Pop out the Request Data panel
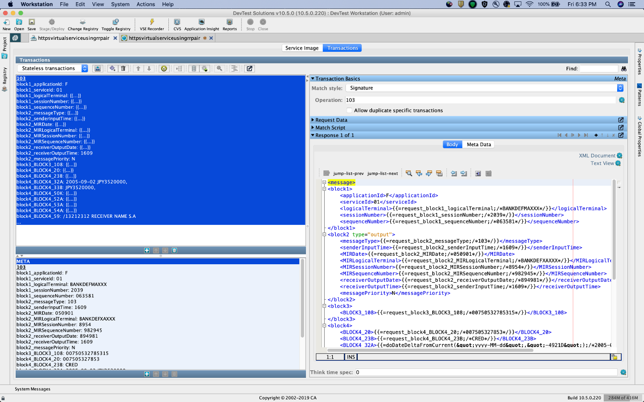 tap(621, 120)
